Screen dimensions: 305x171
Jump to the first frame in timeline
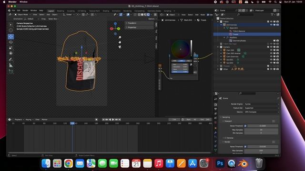pyautogui.click(x=103, y=120)
